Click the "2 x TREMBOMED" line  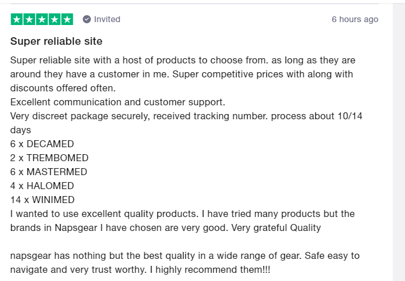pyautogui.click(x=50, y=158)
